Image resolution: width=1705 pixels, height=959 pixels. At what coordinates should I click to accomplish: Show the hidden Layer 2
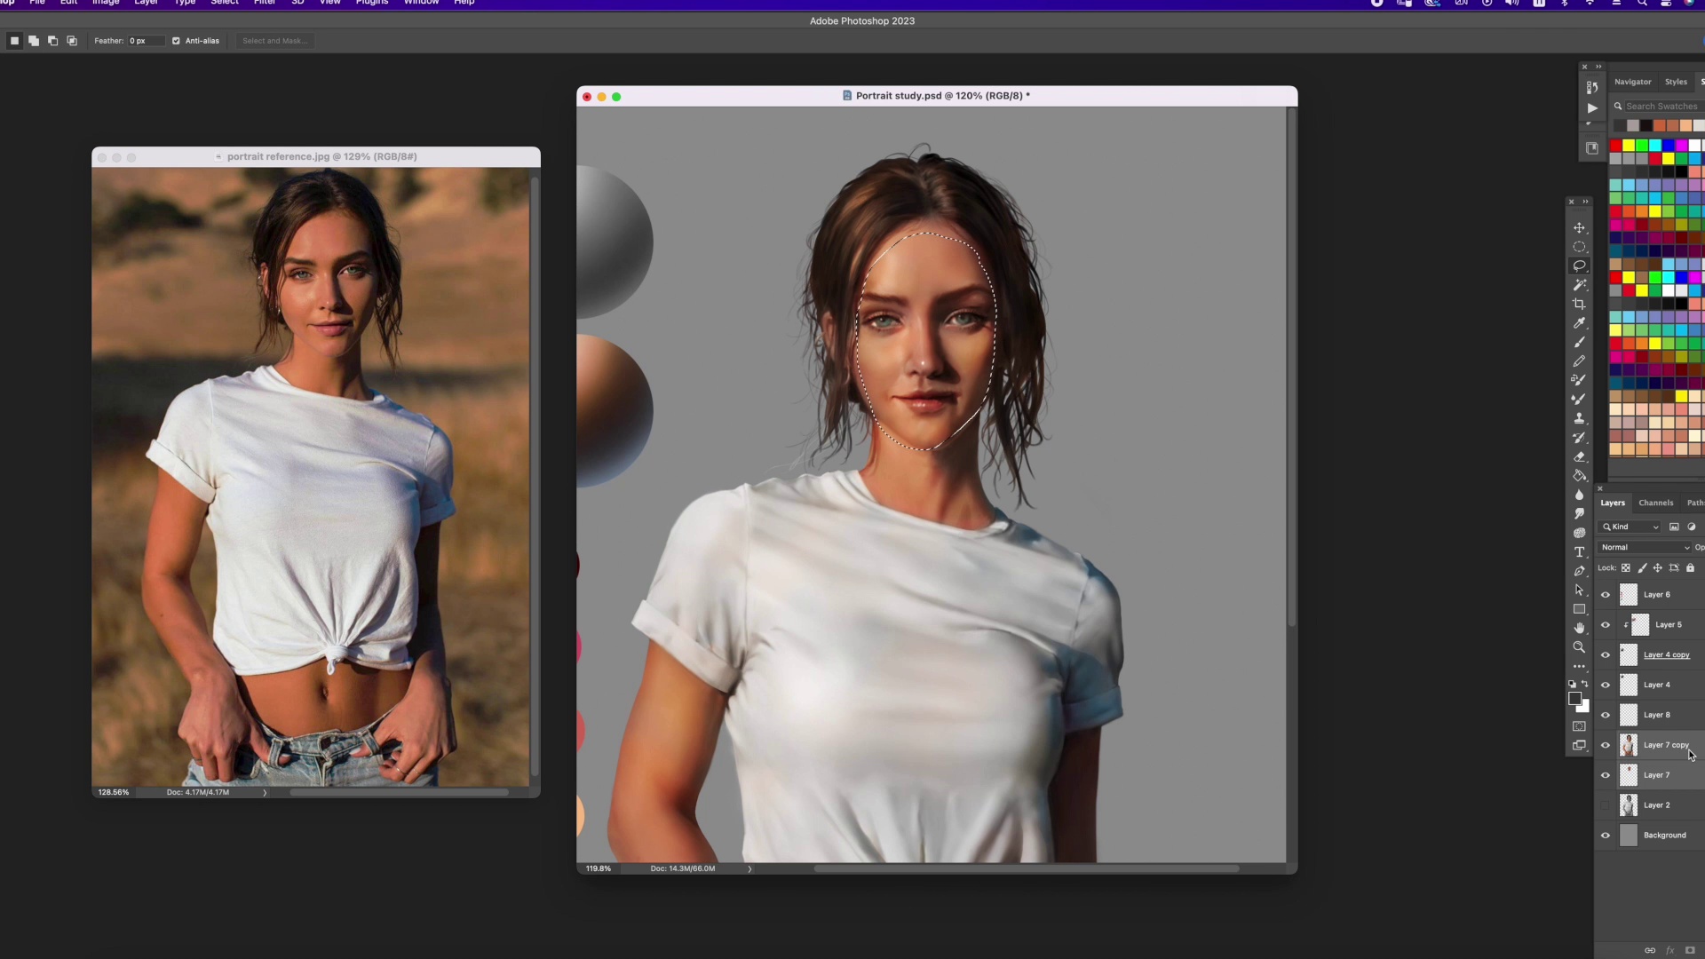pos(1605,805)
